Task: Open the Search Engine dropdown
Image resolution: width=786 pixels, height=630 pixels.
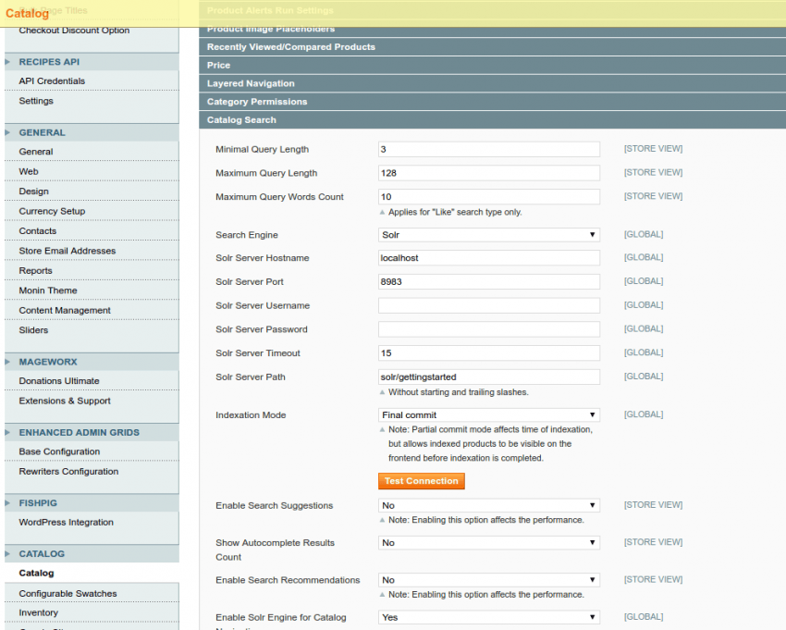Action: tap(489, 235)
